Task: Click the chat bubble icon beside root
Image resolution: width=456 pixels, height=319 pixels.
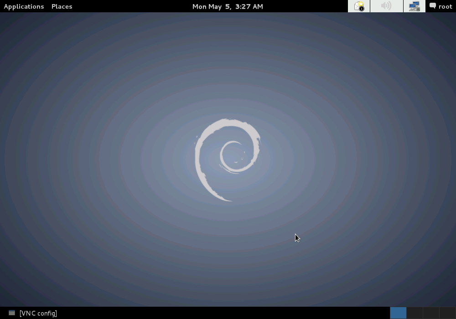Action: 433,6
